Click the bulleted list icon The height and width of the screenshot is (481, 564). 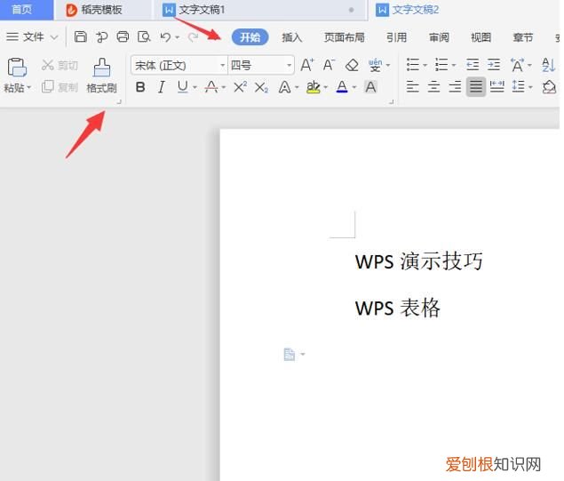(413, 65)
